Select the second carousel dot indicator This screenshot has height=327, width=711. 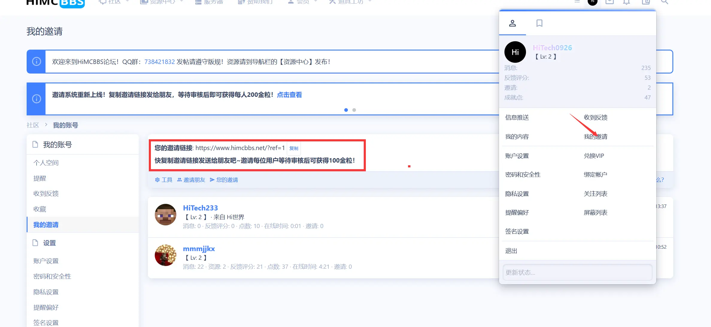point(354,110)
